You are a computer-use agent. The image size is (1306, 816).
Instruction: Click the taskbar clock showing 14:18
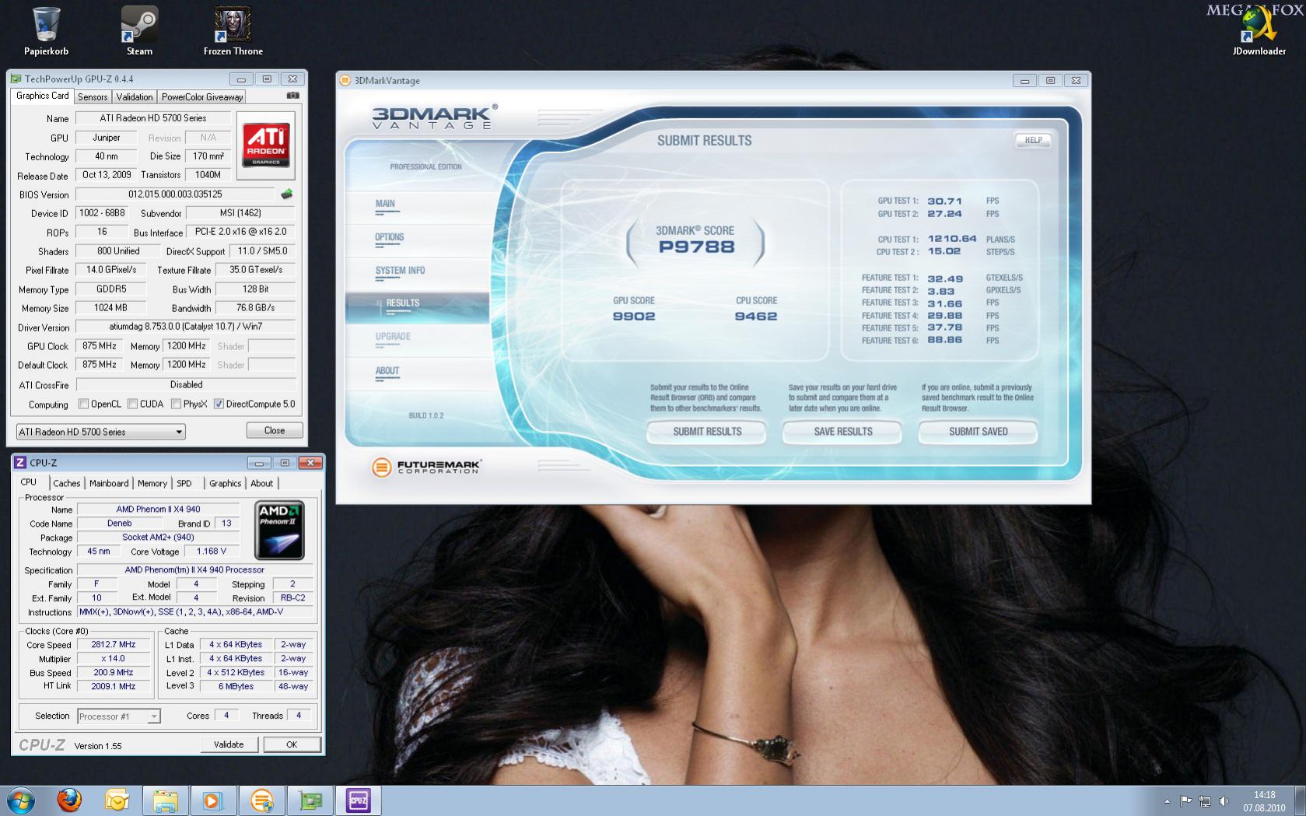tap(1264, 801)
